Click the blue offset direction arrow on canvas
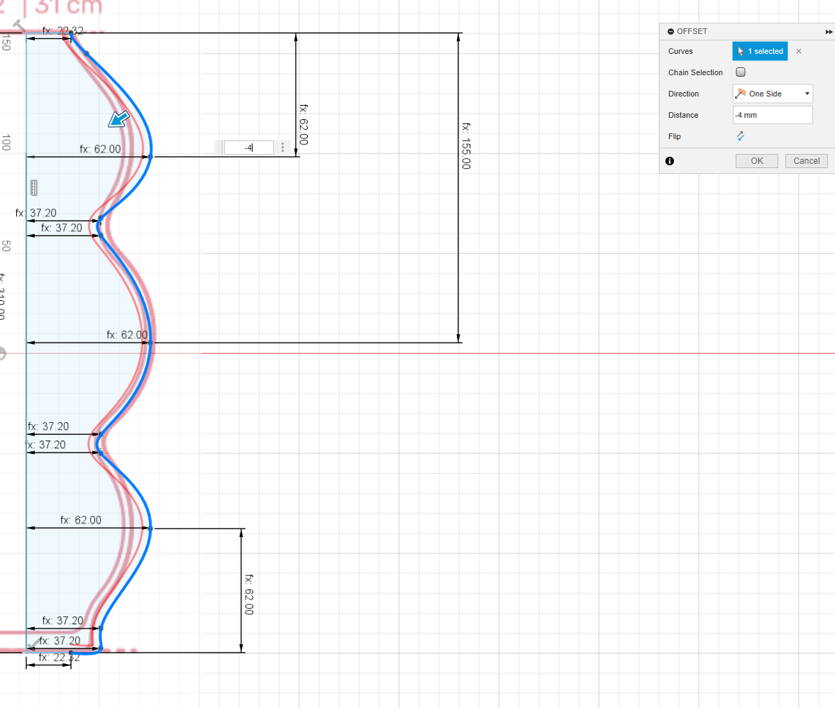Screen dimensions: 835x708 click(x=118, y=119)
